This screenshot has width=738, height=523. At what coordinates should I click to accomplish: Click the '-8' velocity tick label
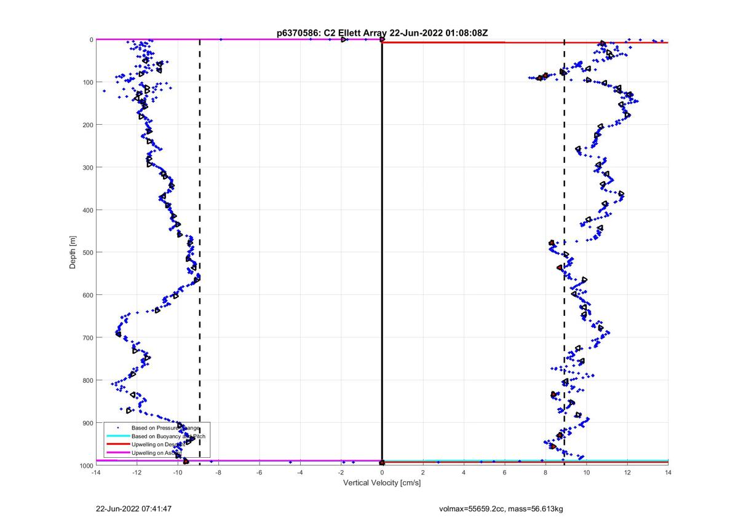click(x=218, y=473)
